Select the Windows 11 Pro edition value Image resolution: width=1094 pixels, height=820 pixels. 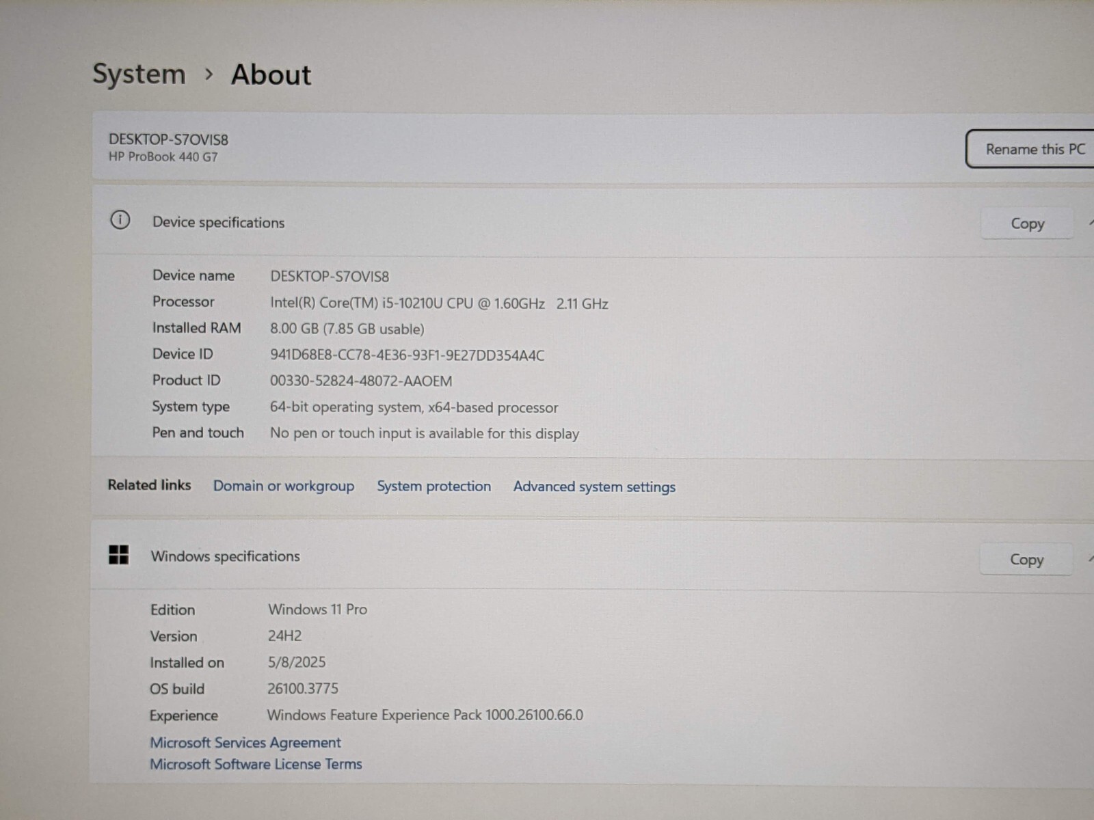pyautogui.click(x=317, y=609)
